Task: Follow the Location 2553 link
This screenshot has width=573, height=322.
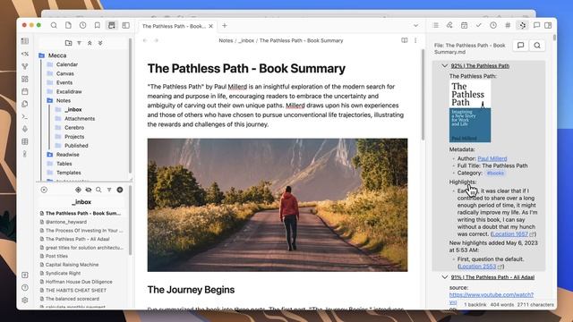Action: click(477, 267)
